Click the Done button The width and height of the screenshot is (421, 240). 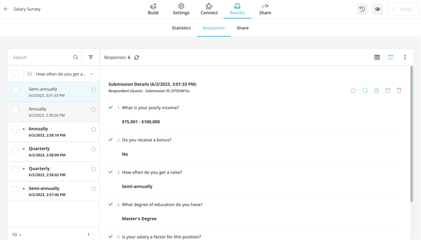click(403, 9)
